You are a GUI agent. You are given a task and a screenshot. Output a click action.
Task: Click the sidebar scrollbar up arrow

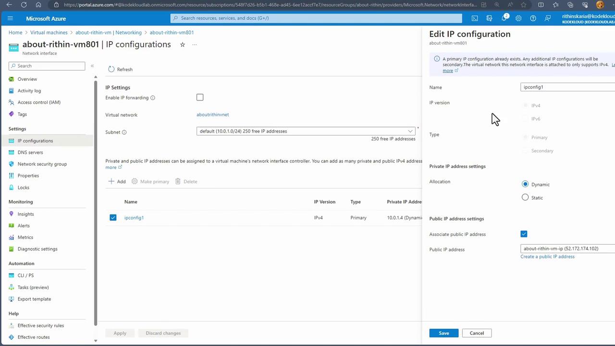(x=96, y=77)
